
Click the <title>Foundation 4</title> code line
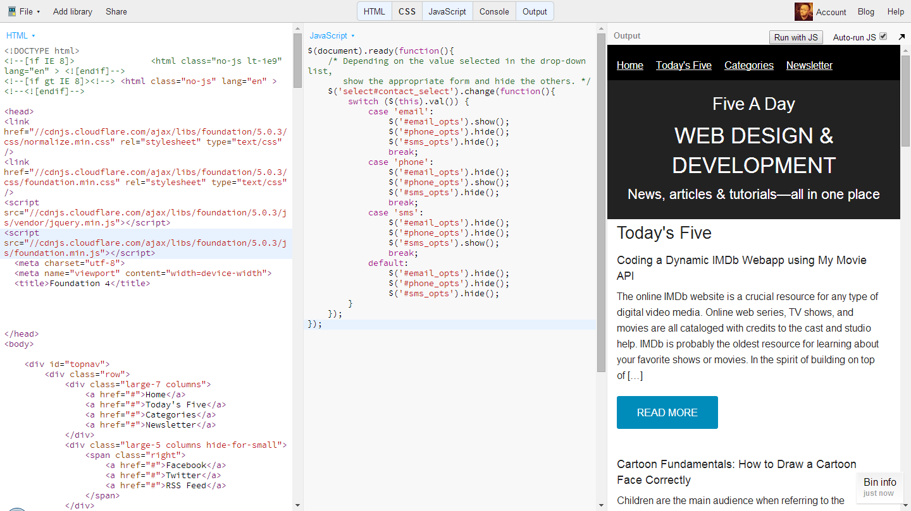82,284
